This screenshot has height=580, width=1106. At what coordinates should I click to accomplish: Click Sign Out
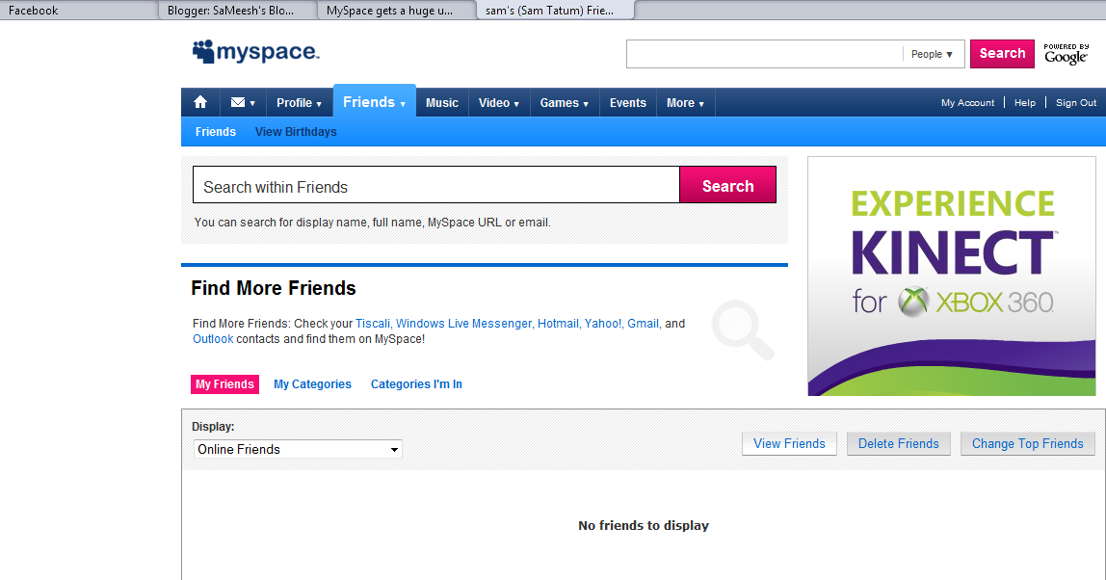point(1076,103)
